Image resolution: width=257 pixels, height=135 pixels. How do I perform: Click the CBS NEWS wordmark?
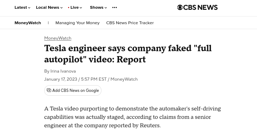click(200, 7)
